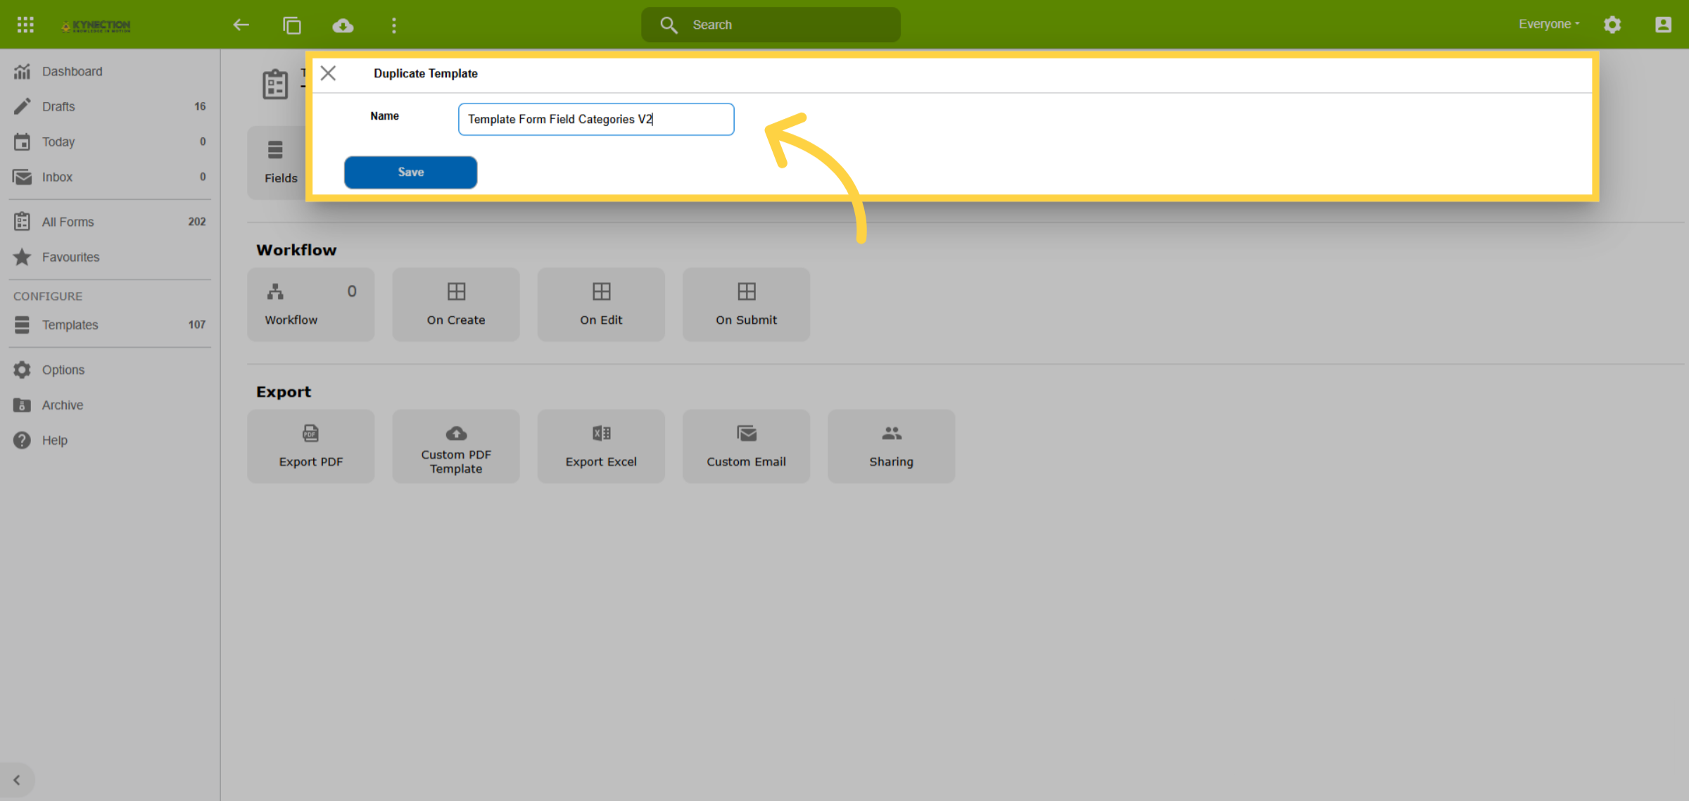This screenshot has width=1689, height=801.
Task: Click the cloud download icon
Action: (343, 25)
